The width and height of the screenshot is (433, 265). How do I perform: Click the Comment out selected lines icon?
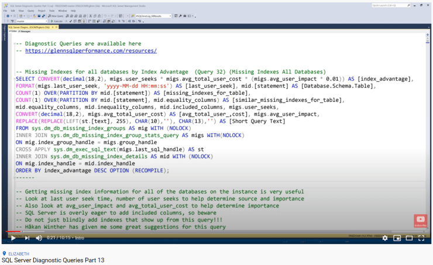(x=119, y=21)
